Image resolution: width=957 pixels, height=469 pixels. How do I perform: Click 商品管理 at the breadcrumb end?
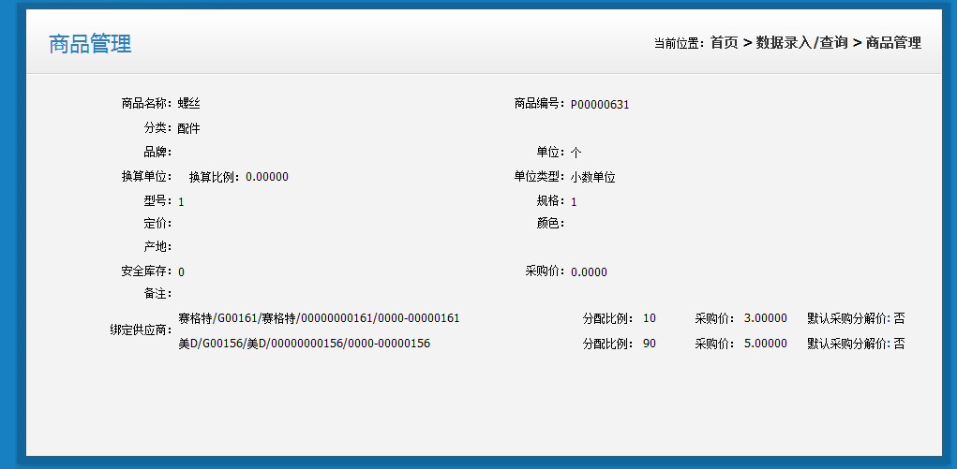tap(892, 43)
